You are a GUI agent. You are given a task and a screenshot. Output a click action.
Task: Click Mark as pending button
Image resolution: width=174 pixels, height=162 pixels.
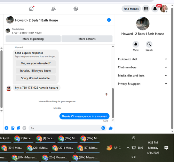[33, 39]
